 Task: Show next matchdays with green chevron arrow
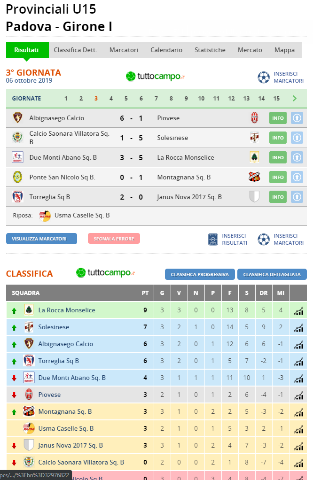click(x=295, y=98)
